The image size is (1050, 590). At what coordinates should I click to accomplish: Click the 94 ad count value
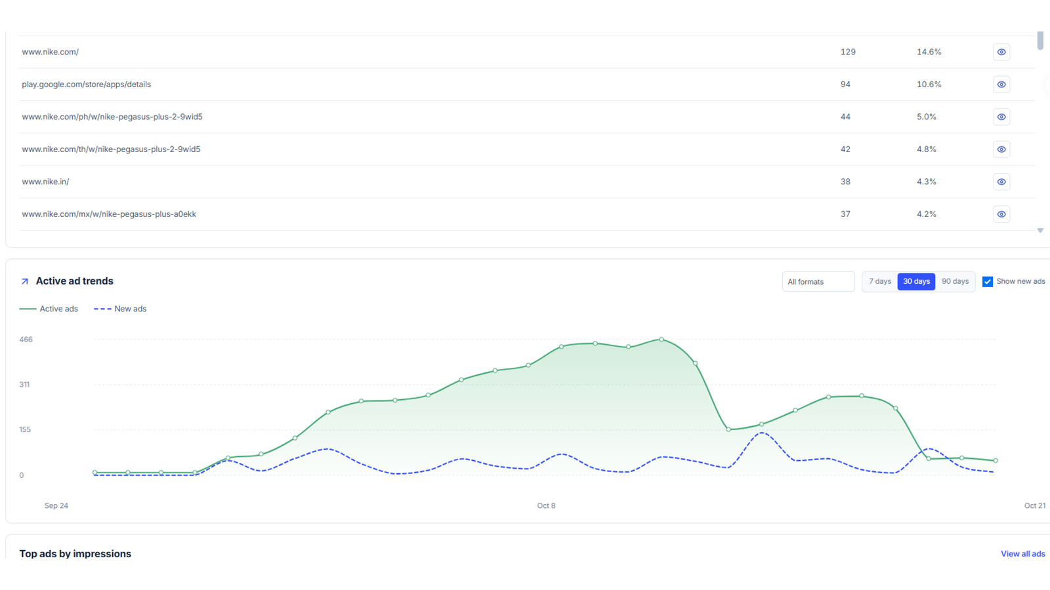[x=845, y=85]
